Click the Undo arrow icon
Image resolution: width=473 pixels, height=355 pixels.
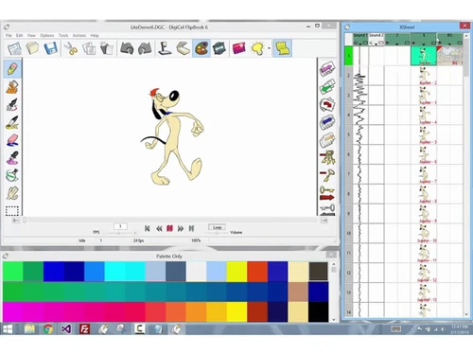tap(127, 49)
